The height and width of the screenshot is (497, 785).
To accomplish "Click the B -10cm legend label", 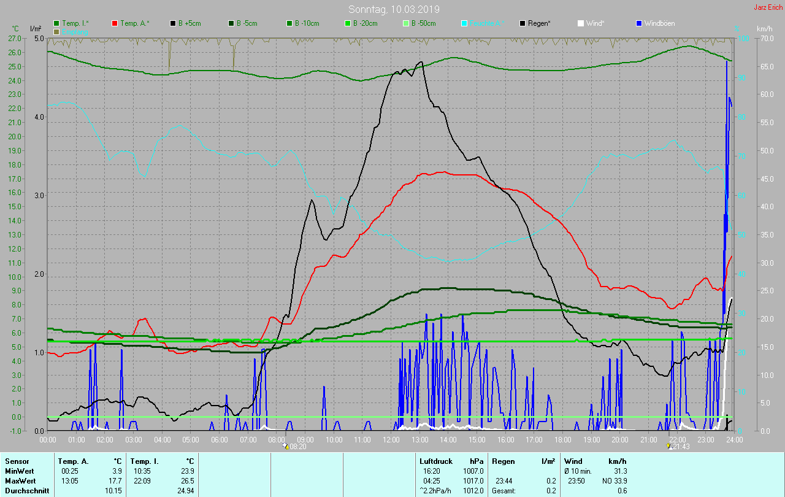I will click(307, 23).
